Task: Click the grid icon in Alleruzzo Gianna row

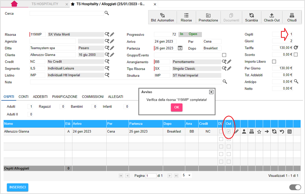Action: (289, 132)
